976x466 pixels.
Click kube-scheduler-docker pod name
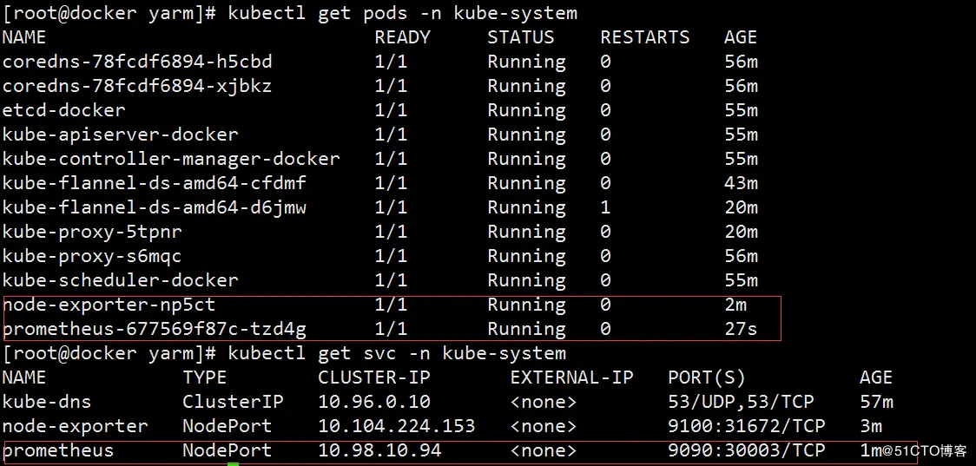tap(121, 280)
